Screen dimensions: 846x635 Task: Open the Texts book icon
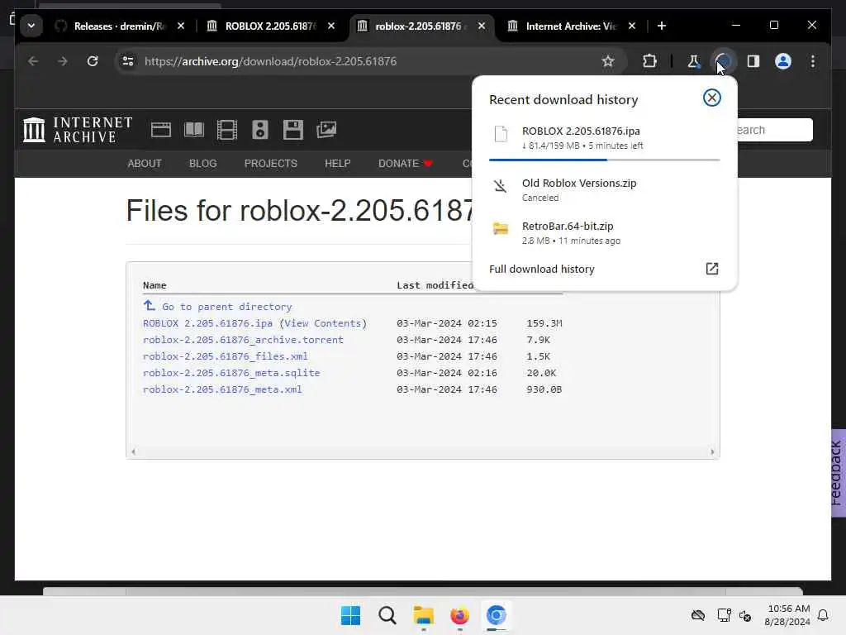point(193,130)
